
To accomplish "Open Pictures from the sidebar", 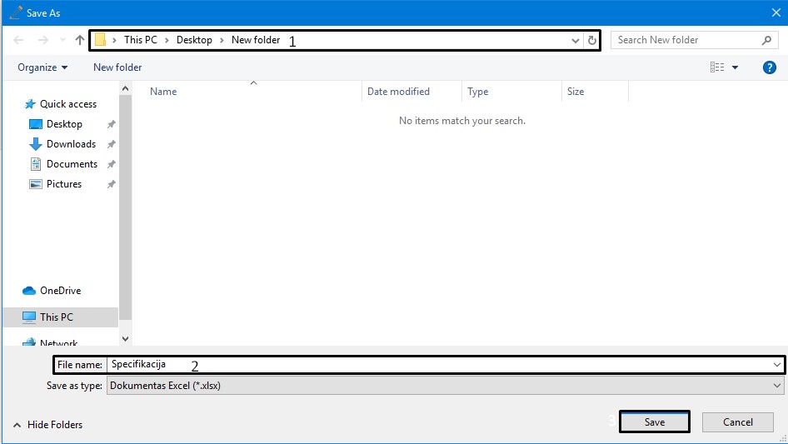I will point(64,184).
